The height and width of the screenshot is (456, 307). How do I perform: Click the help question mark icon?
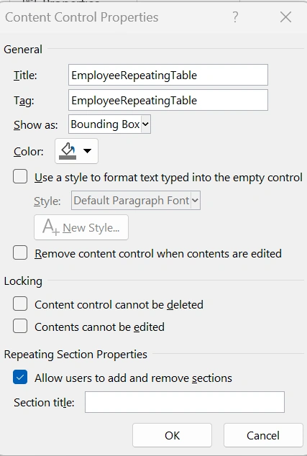(x=235, y=17)
